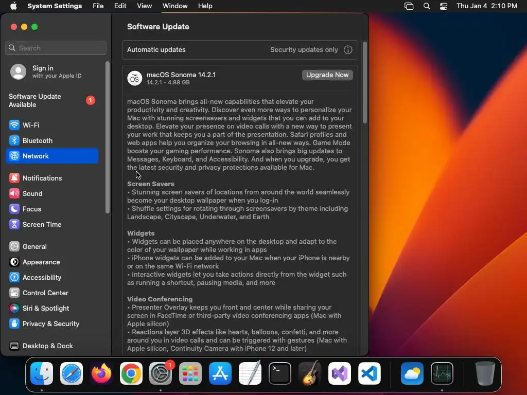Open Software Update Available item
Screen dimensions: 527x395
[x=52, y=100]
